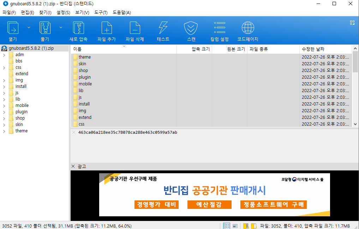The height and width of the screenshot is (229, 359).
Task: Select the lib item in the tree
Action: [18, 99]
